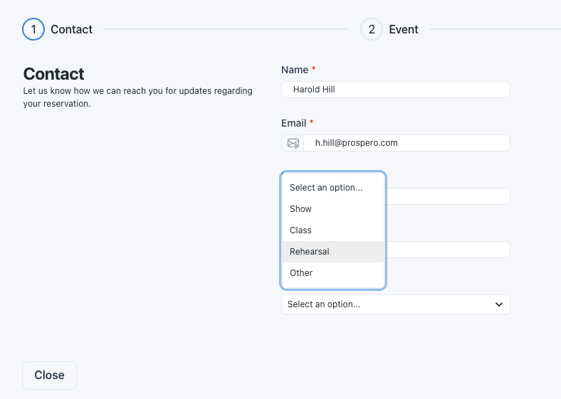Click into the Name input field

pos(396,90)
